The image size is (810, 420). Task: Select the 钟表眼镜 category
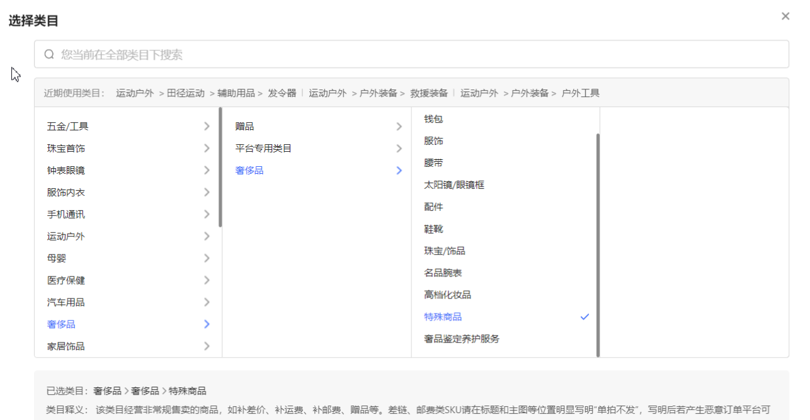click(x=66, y=171)
